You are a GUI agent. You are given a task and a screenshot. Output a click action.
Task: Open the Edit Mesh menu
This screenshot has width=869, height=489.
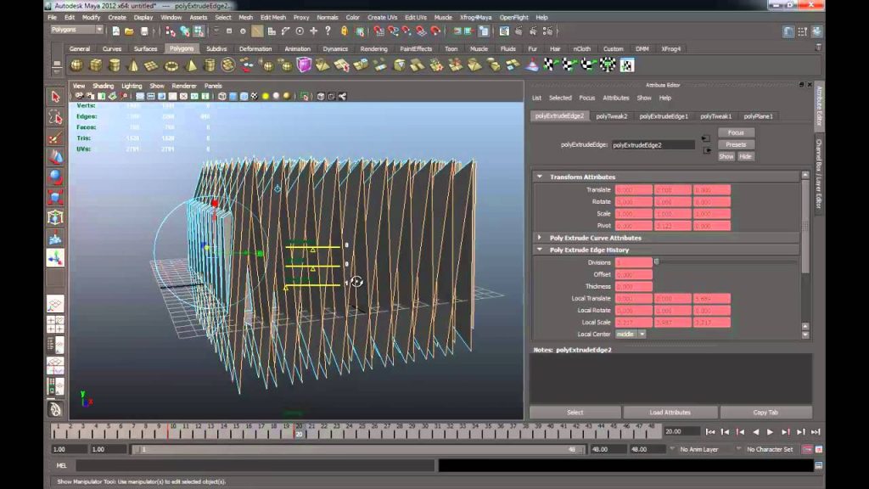(x=273, y=17)
